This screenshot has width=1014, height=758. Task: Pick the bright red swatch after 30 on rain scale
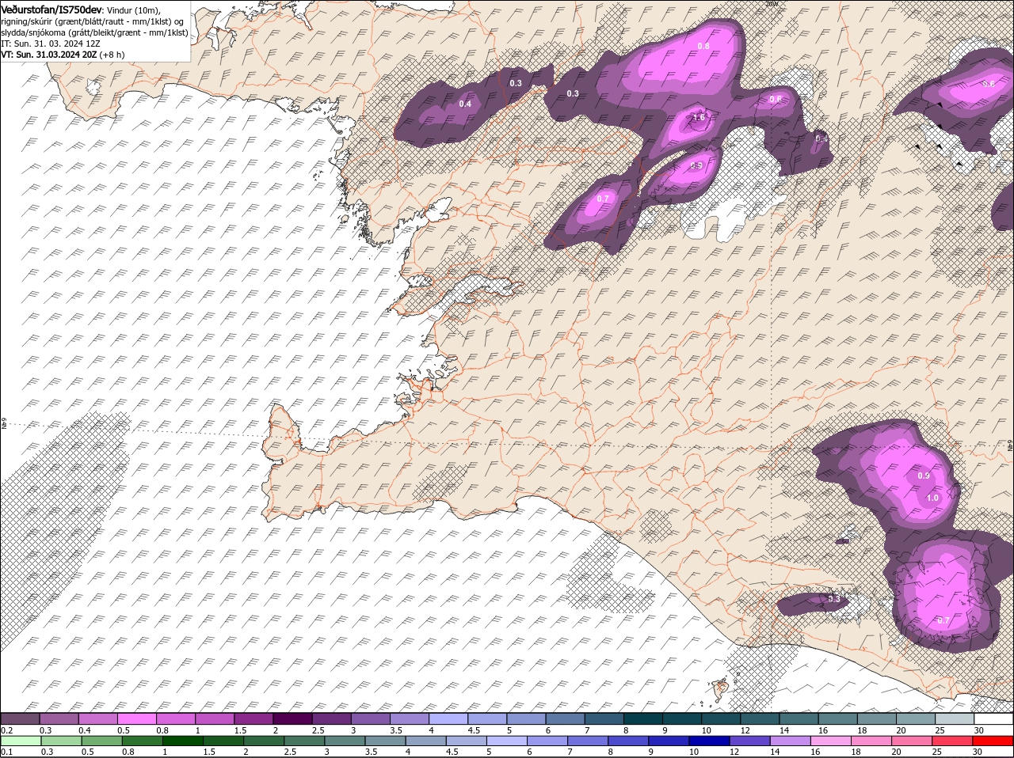point(994,741)
